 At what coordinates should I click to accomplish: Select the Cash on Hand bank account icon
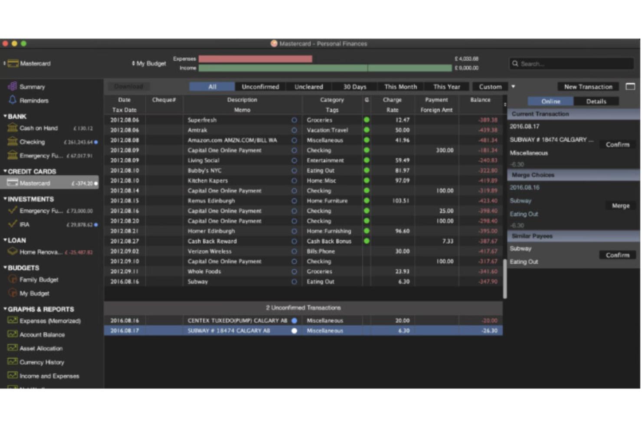pyautogui.click(x=13, y=128)
